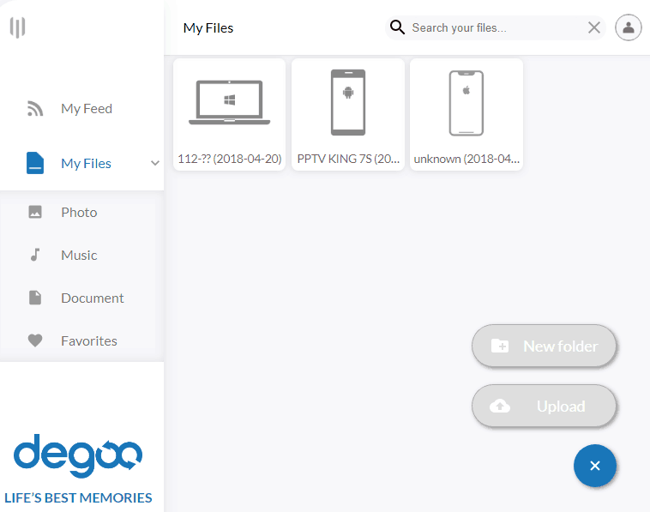650x512 pixels.
Task: Open the Android phone device folder thumbnail
Action: pyautogui.click(x=348, y=102)
